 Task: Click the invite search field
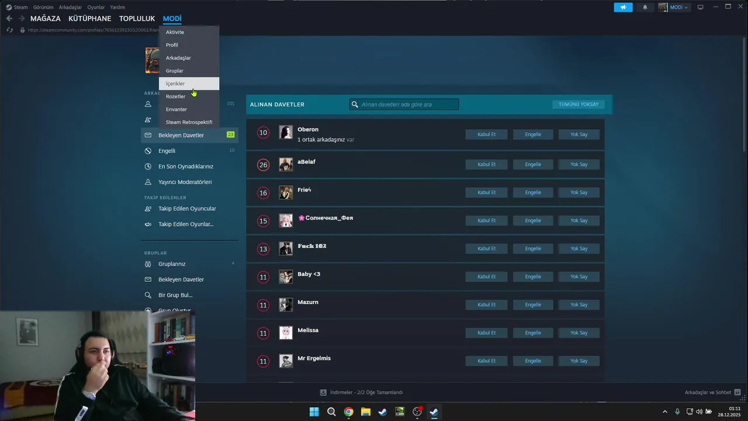pos(404,105)
